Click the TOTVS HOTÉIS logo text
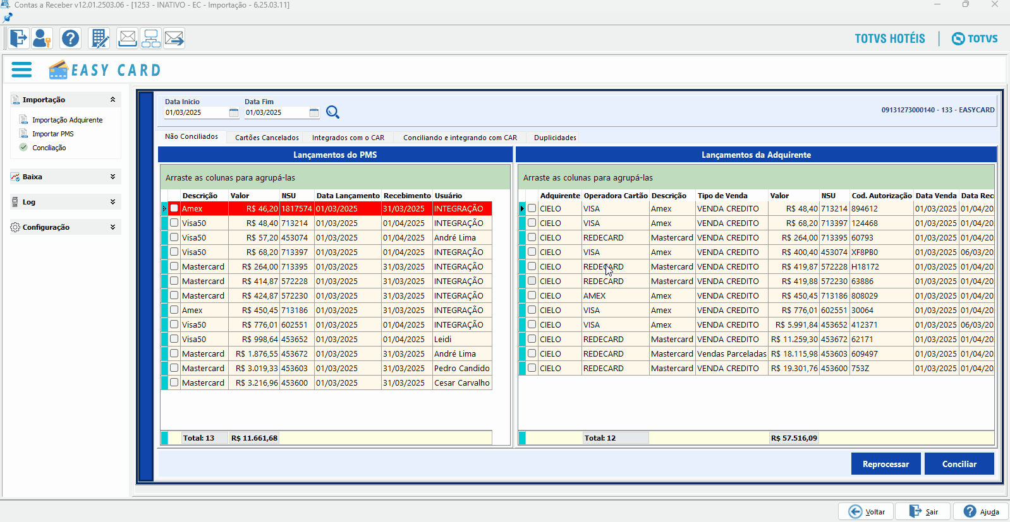The image size is (1010, 522). [x=890, y=39]
